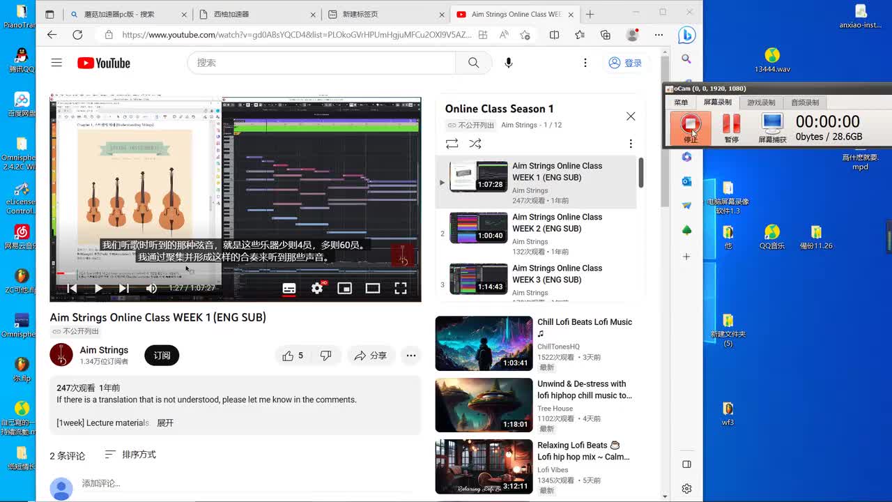The image size is (892, 502).
Task: Open the oCam 菜单 menu
Action: pos(680,102)
